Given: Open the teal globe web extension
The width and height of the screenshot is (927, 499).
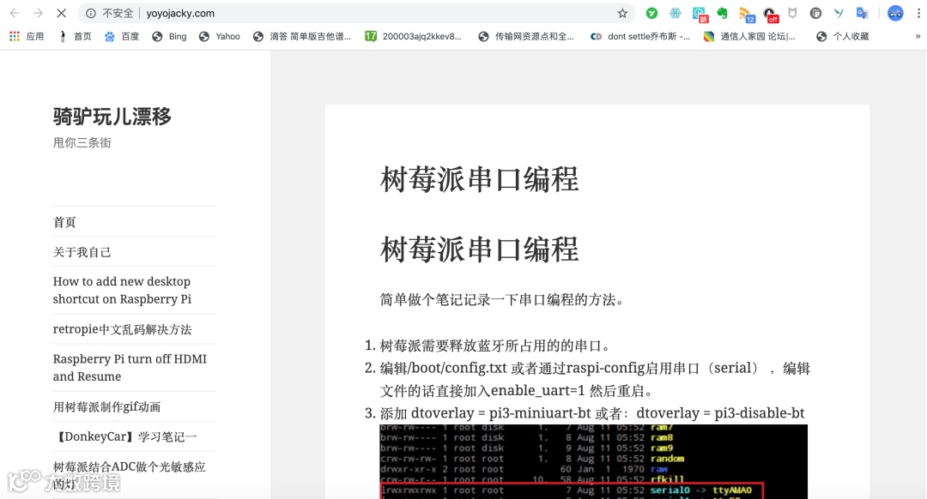Looking at the screenshot, I should [x=676, y=13].
